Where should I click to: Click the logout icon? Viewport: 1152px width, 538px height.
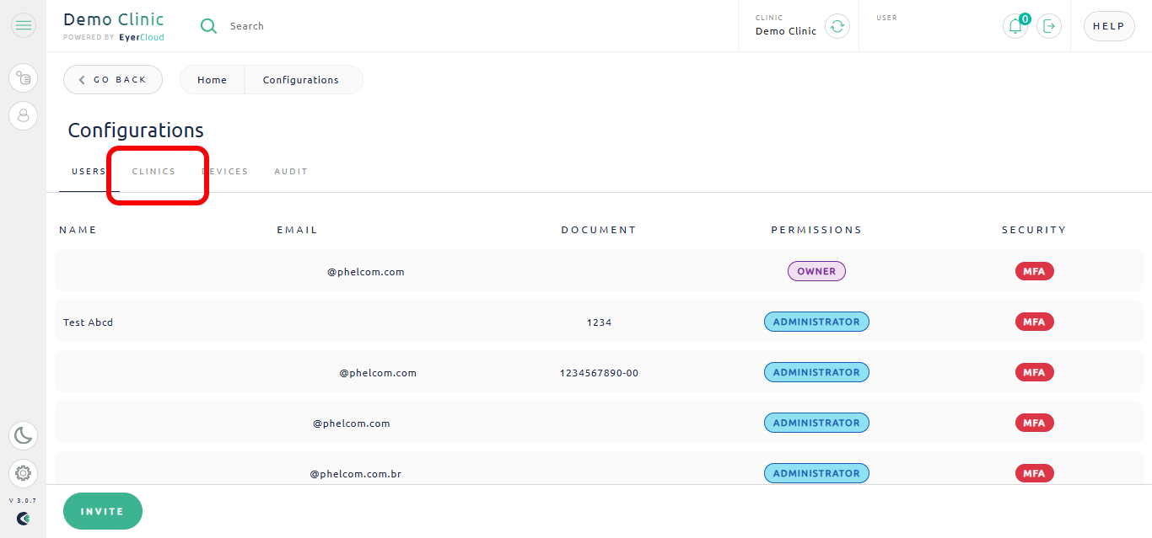(1049, 26)
